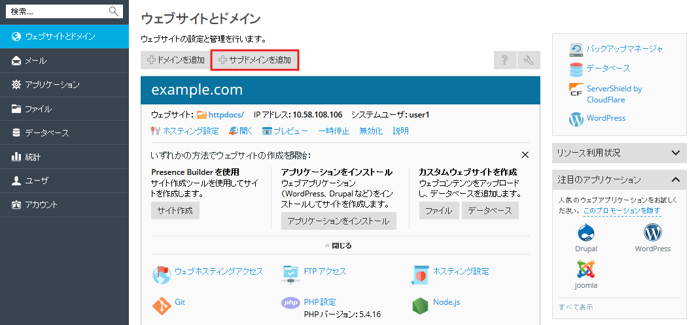
Task: Click the Git icon
Action: pyautogui.click(x=161, y=305)
